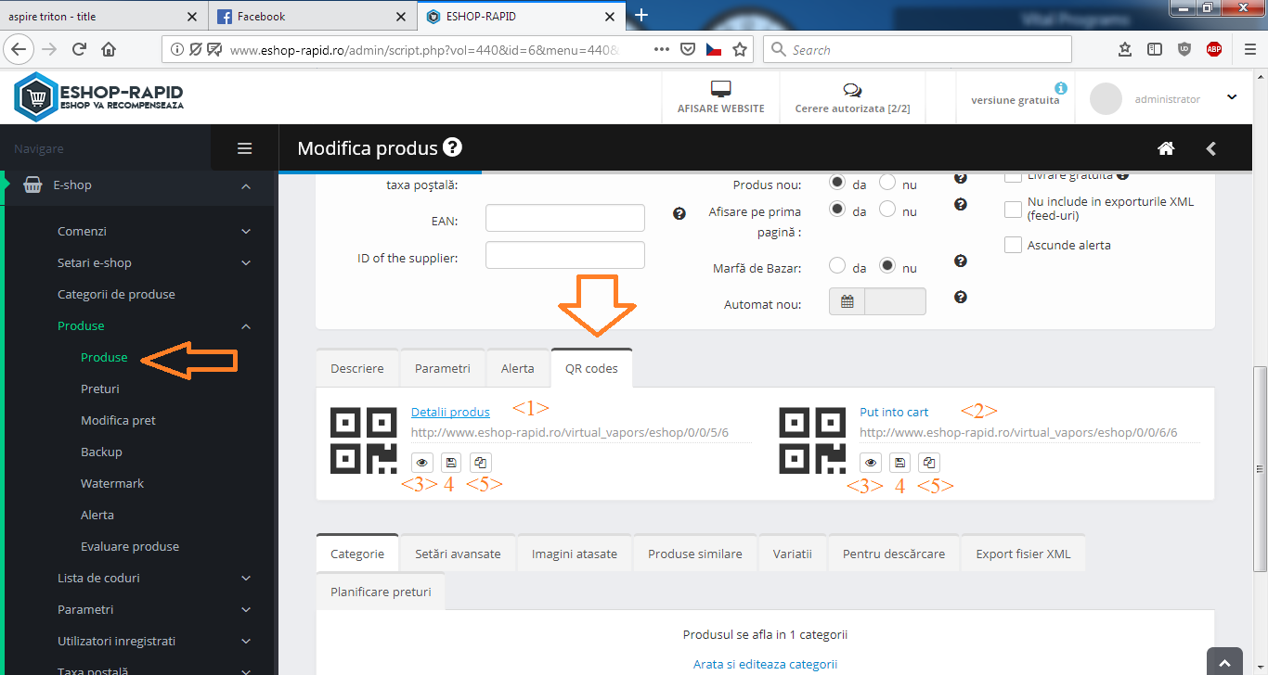This screenshot has width=1268, height=675.
Task: Open Cerere autorizata chat icon
Action: point(852,90)
